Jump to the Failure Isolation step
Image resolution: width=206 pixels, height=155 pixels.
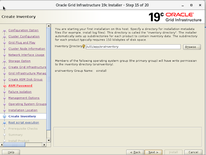tap(20, 92)
